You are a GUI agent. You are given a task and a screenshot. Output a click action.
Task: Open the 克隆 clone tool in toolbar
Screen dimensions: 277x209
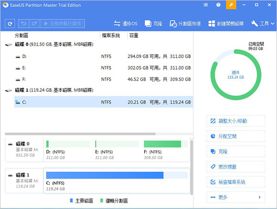153,24
